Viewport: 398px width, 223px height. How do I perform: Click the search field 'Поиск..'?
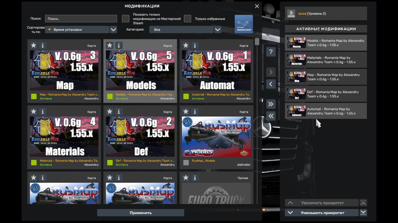[x=81, y=19]
